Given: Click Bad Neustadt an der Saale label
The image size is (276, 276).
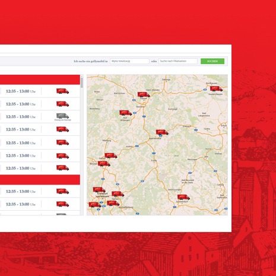Looking at the screenshot, I should pyautogui.click(x=188, y=182).
